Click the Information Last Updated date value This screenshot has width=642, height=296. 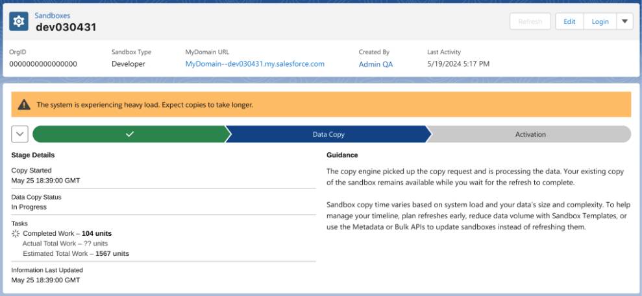coord(45,280)
